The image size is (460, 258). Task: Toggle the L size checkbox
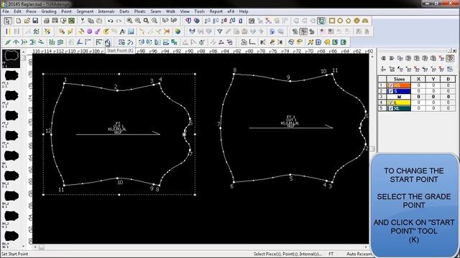390,102
